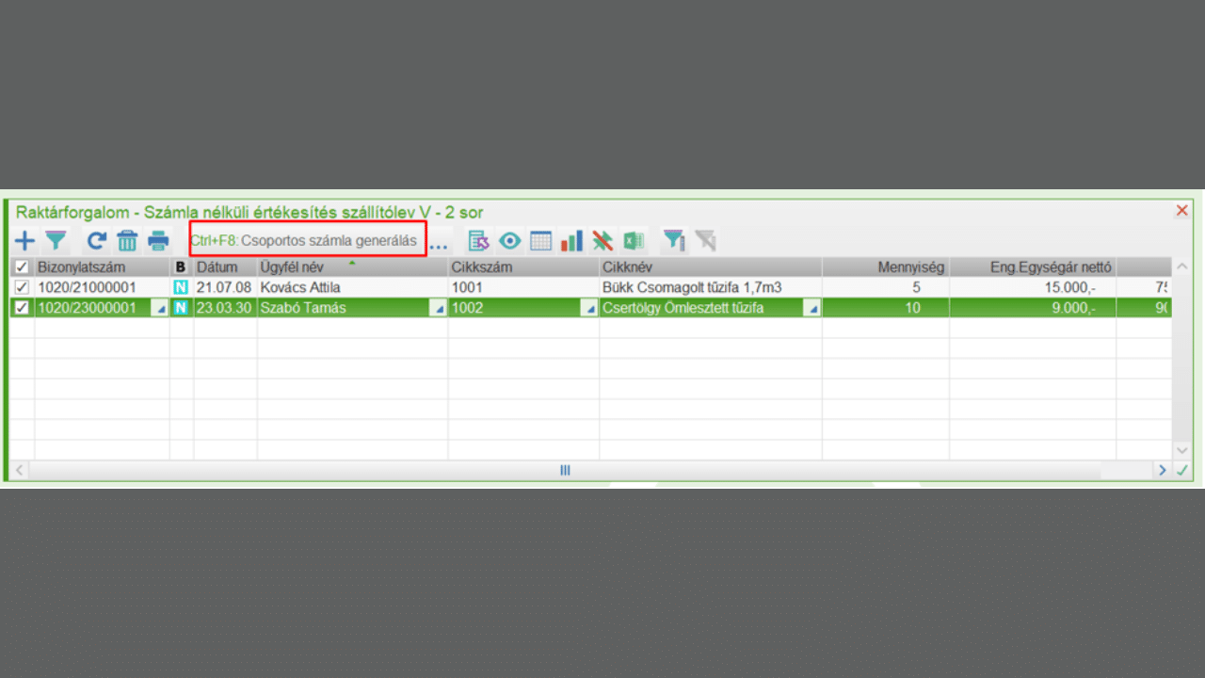Screen dimensions: 1205x678
Task: Expand the dropdown arrow in Szabó Tamás cell
Action: [438, 308]
